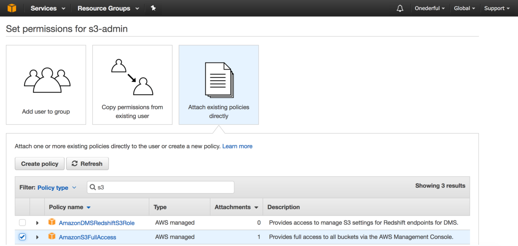Click the AWS orange cube logo
This screenshot has height=246, width=518.
pyautogui.click(x=12, y=8)
